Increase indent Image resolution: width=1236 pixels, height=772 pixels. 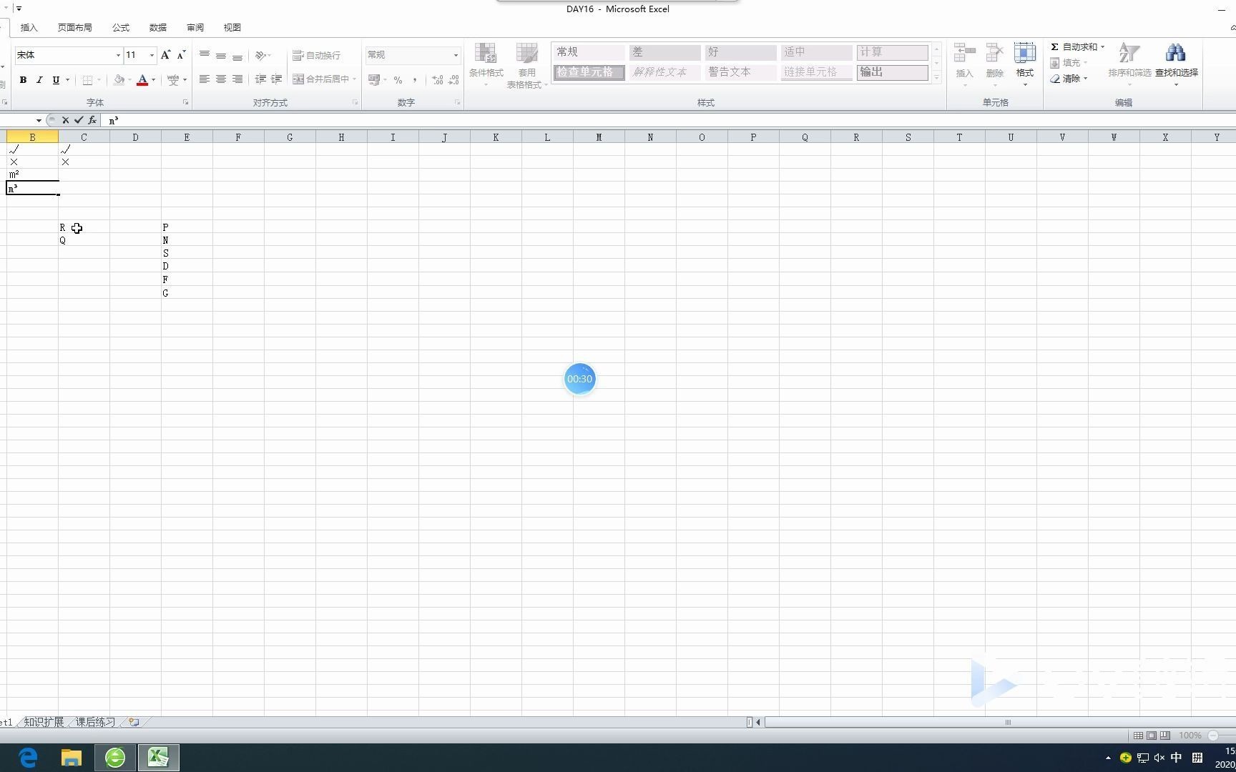tap(277, 79)
